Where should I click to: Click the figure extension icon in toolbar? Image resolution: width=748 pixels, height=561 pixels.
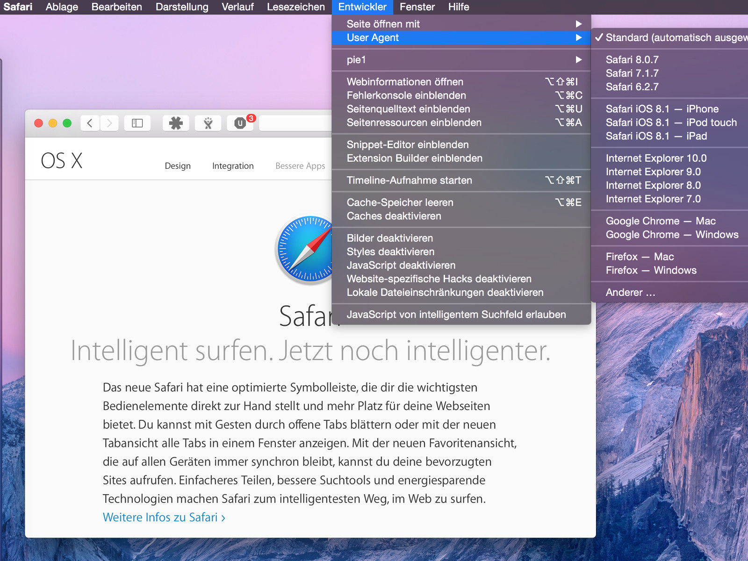click(x=208, y=123)
